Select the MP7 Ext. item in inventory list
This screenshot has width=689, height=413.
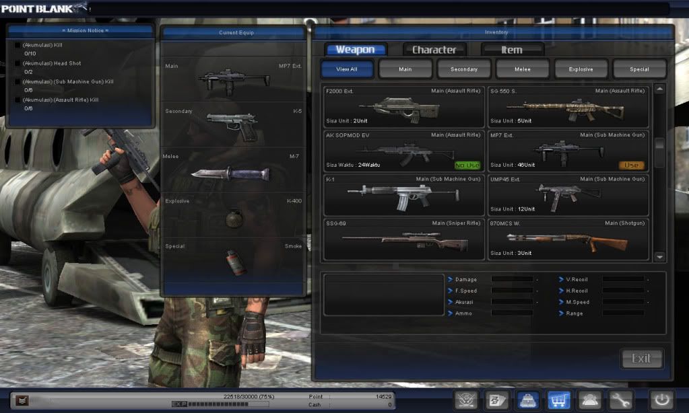point(568,151)
